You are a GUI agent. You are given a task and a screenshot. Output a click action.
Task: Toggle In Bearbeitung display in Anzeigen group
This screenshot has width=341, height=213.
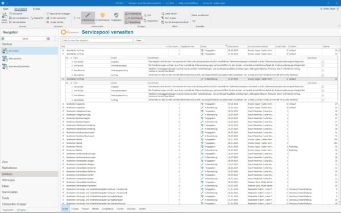point(133,14)
